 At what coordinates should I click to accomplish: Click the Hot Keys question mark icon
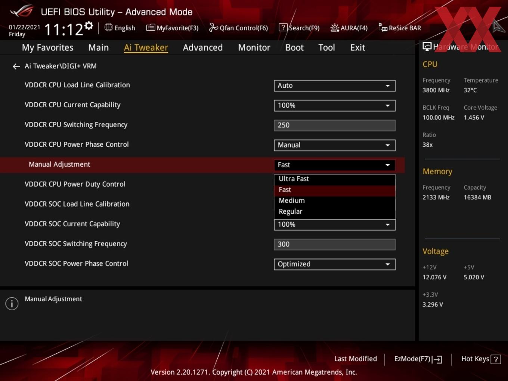click(x=496, y=359)
